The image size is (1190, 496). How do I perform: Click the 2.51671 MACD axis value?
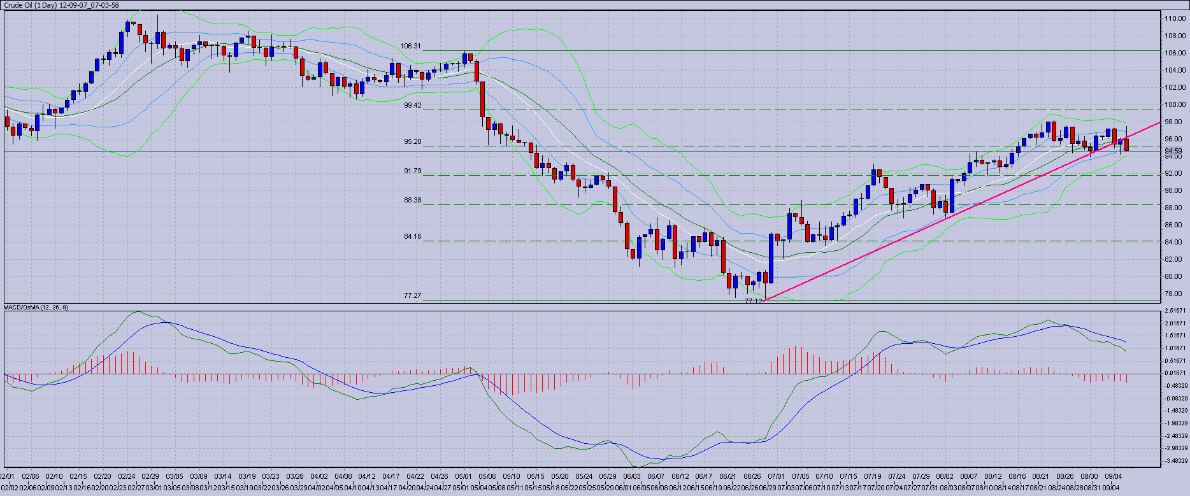[x=1175, y=311]
